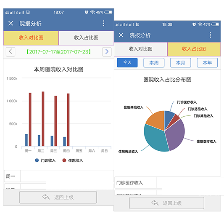
Task: Click the return arrow in the left 返回上级 button
Action: coord(46,197)
